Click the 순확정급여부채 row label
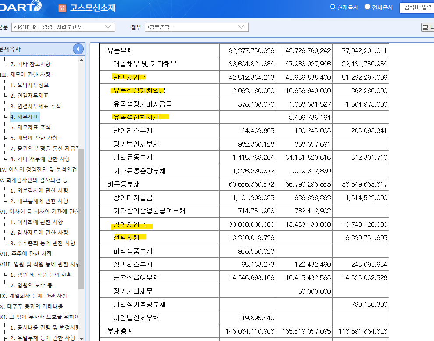The height and width of the screenshot is (341, 434). point(136,277)
